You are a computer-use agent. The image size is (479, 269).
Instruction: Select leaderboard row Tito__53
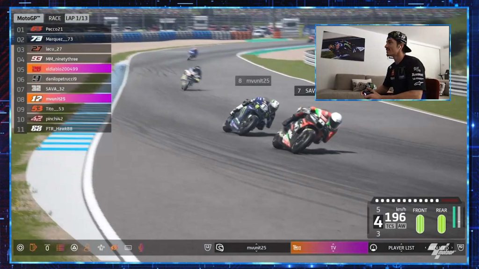(x=69, y=108)
